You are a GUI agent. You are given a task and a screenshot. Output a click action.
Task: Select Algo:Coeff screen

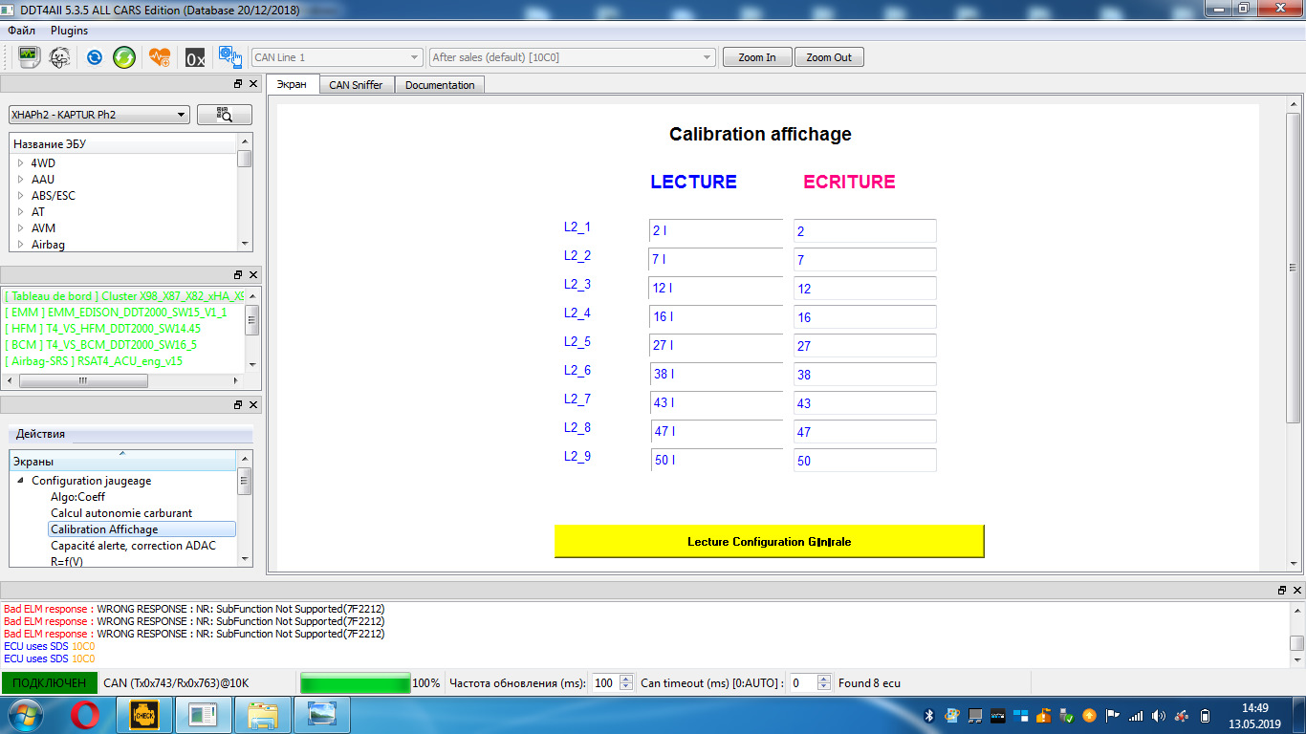coord(78,497)
